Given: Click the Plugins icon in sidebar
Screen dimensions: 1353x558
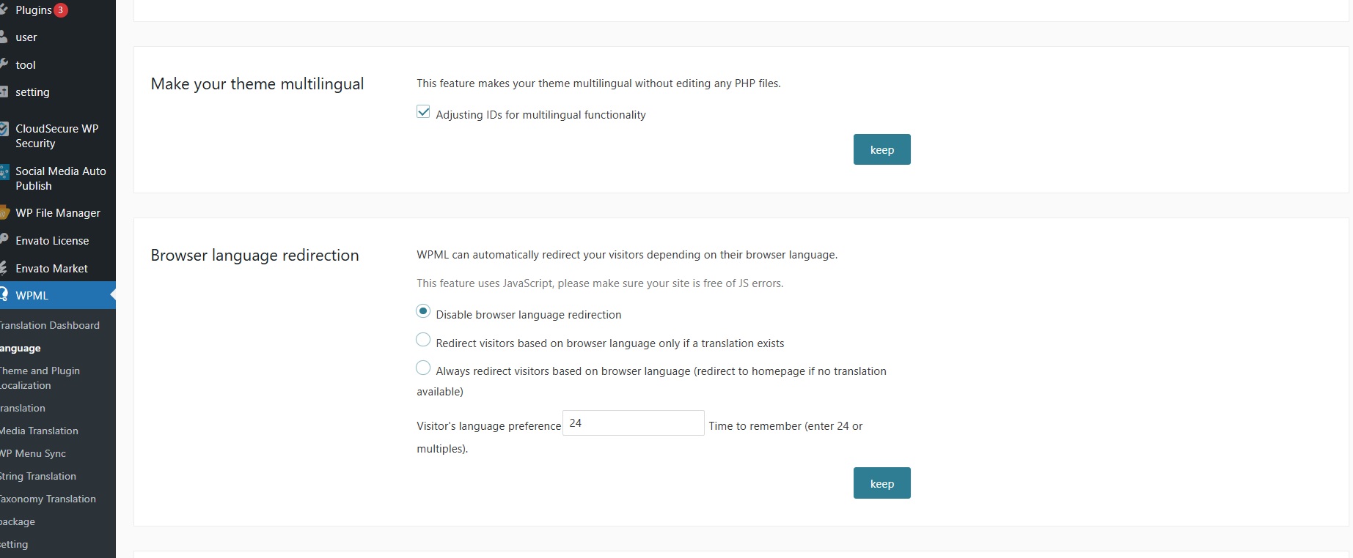Looking at the screenshot, I should click(4, 10).
